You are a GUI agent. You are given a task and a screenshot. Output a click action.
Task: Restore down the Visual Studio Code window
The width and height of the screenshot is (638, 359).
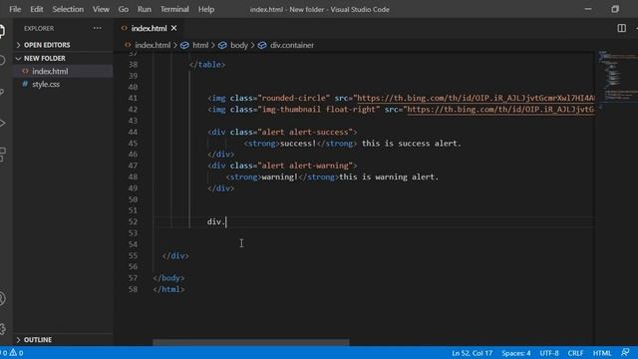[615, 9]
